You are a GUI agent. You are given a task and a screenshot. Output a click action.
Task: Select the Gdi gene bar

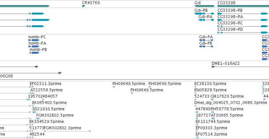[x=204, y=6]
